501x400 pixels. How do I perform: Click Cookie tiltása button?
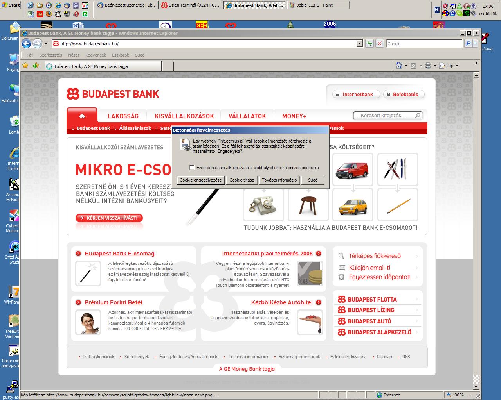pyautogui.click(x=241, y=180)
